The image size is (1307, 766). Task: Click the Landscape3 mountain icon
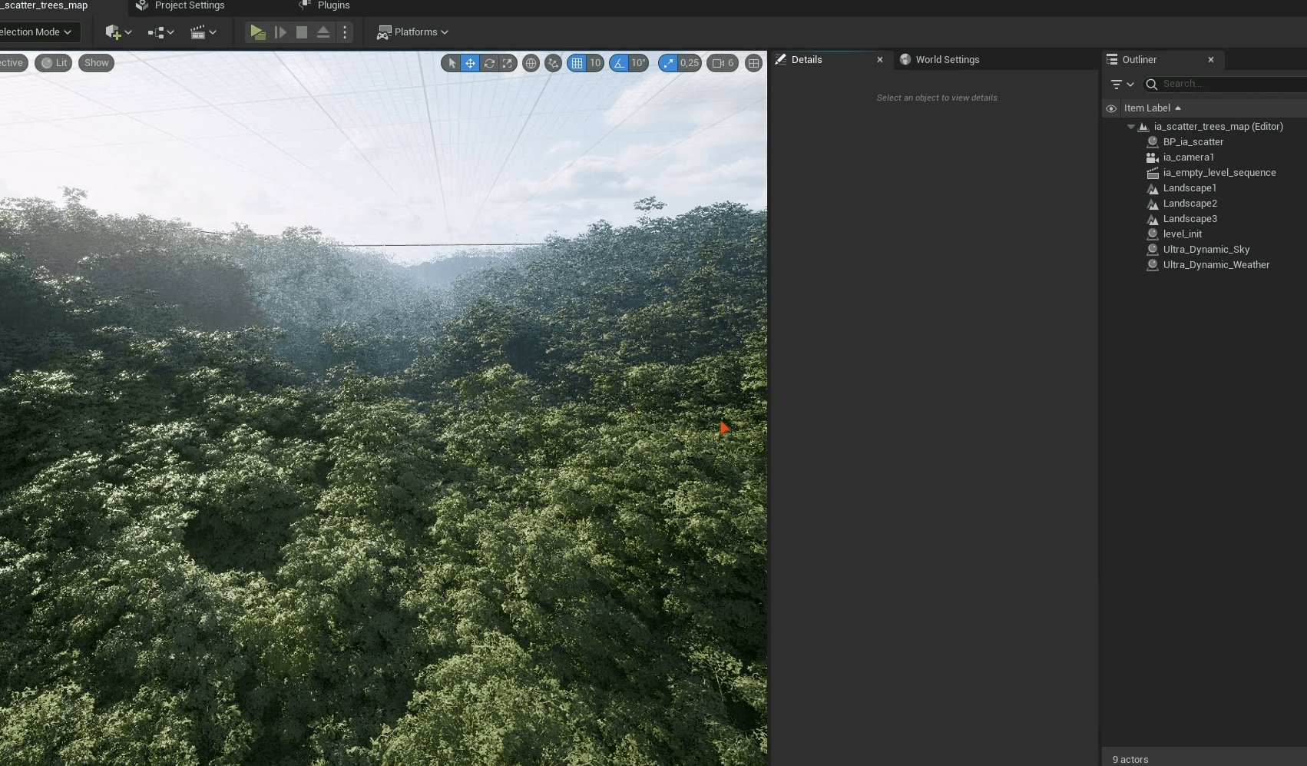tap(1152, 219)
